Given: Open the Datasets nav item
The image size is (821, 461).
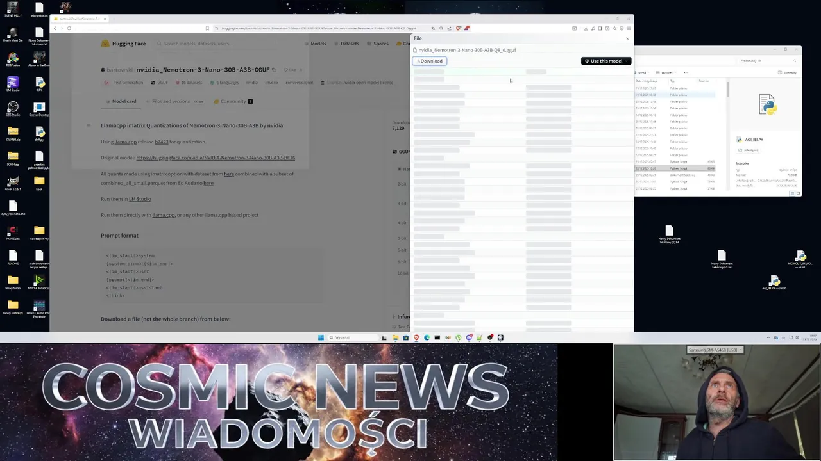Looking at the screenshot, I should [x=346, y=44].
